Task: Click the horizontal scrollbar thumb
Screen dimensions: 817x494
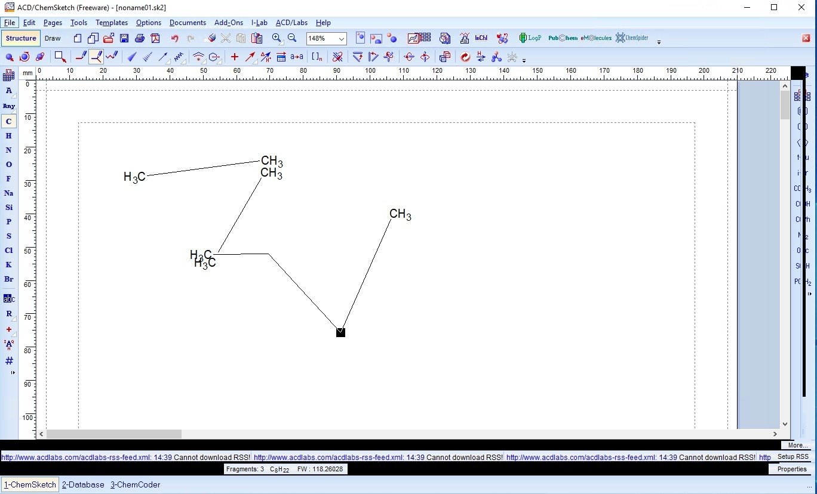Action: point(114,434)
